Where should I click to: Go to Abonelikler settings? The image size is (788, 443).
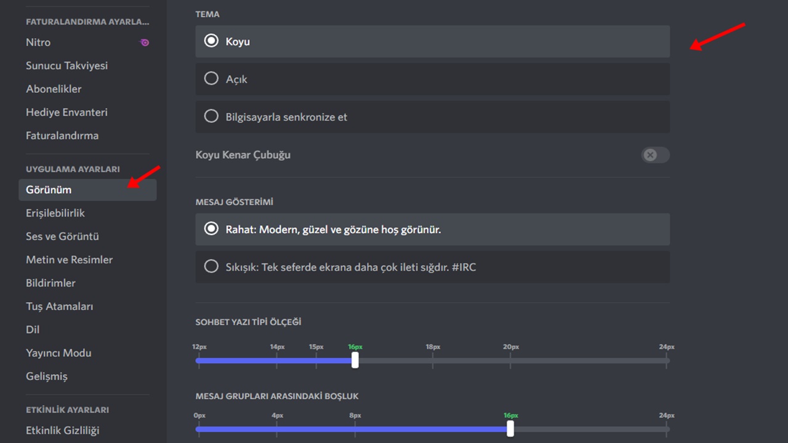[54, 89]
